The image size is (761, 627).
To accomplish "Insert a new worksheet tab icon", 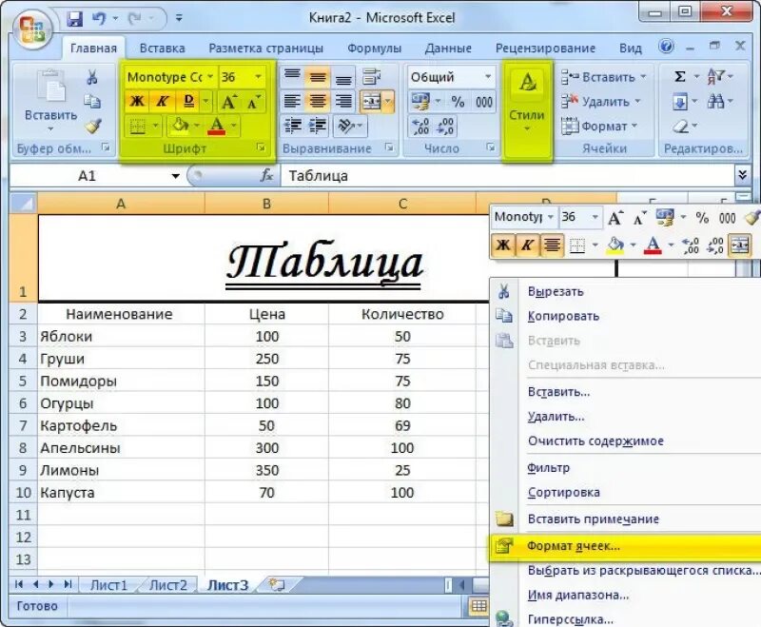I will (x=277, y=584).
